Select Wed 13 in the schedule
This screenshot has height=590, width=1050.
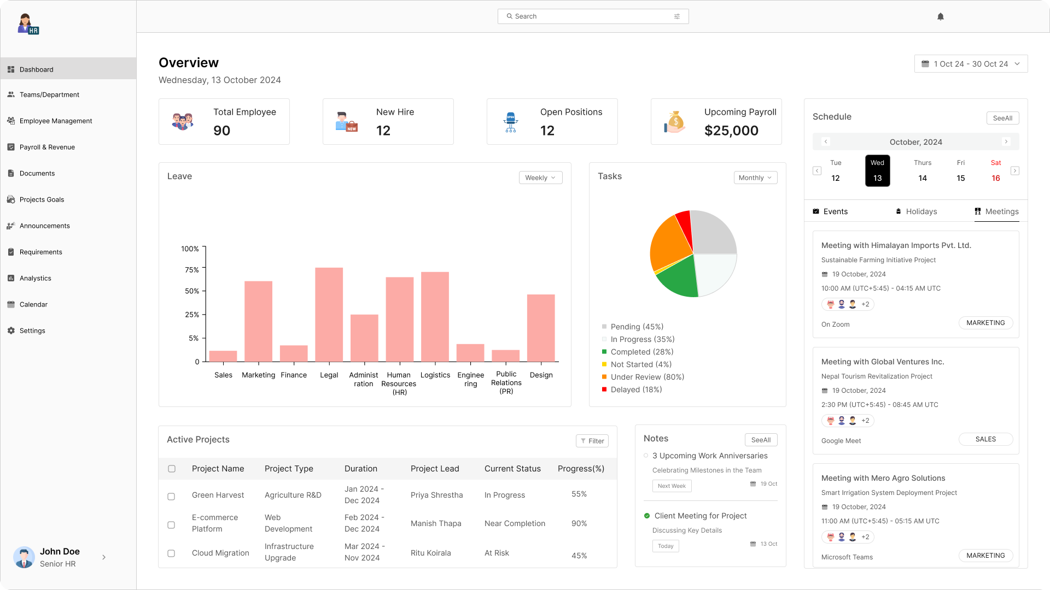[877, 170]
